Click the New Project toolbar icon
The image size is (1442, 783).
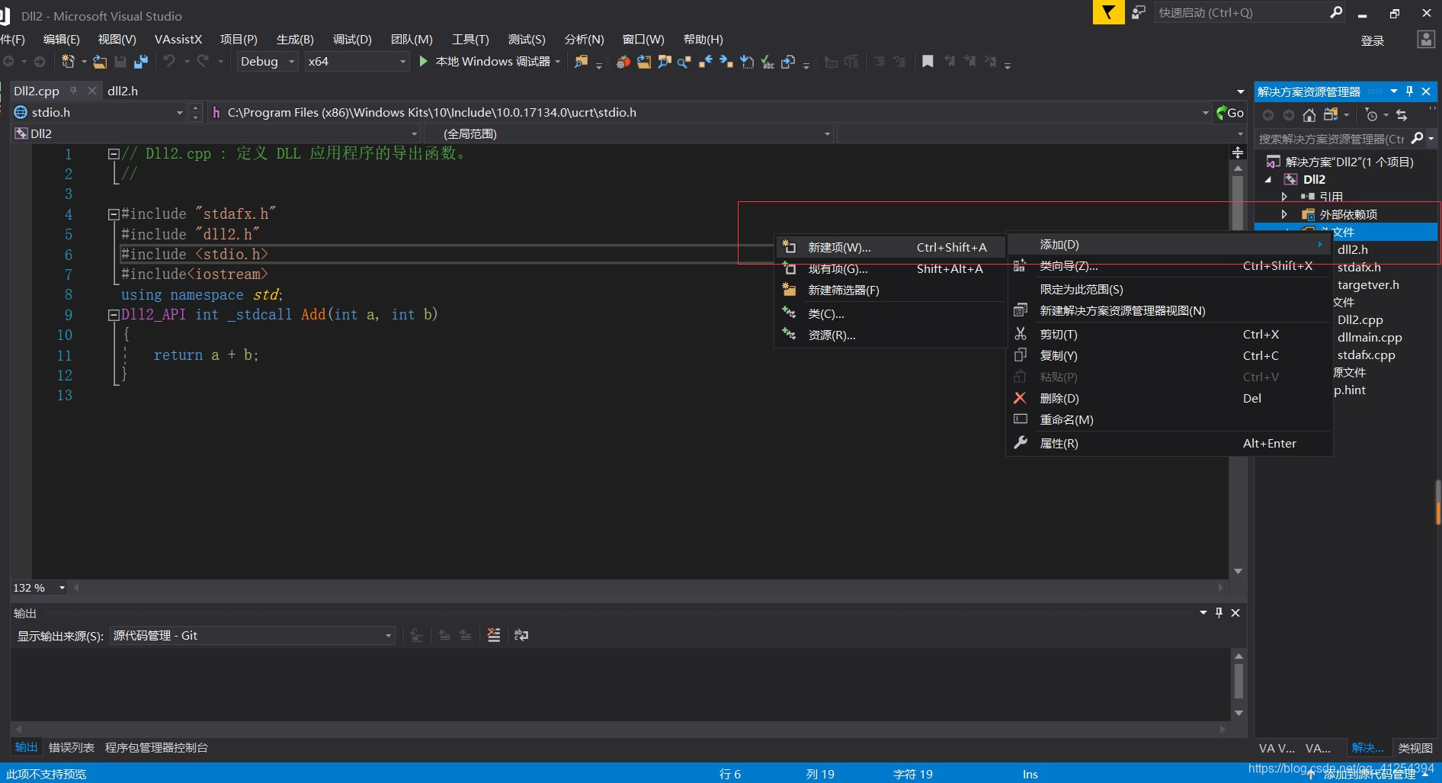pos(68,61)
